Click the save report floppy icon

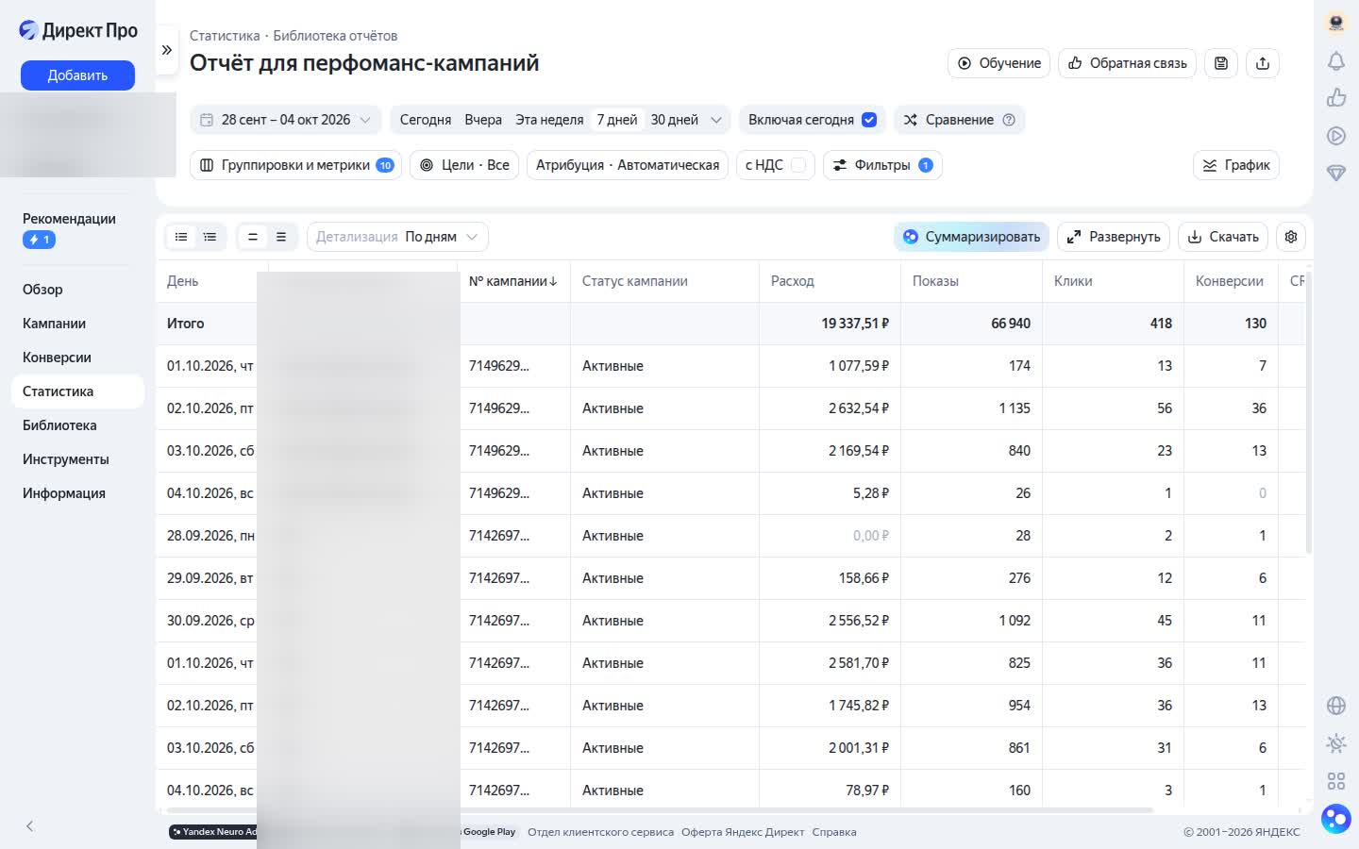point(1220,63)
